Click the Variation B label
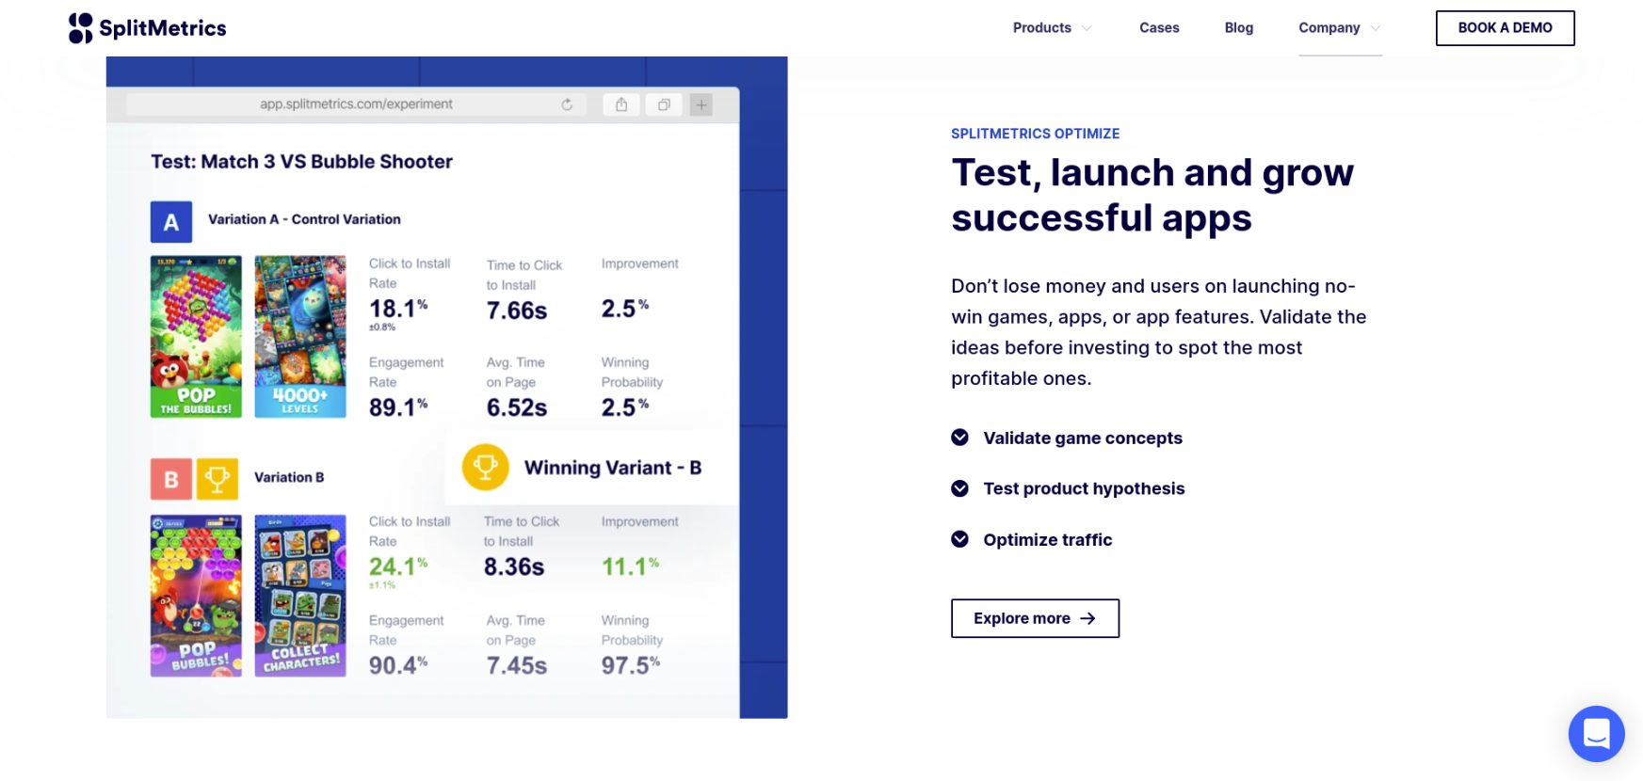The width and height of the screenshot is (1643, 781). (289, 477)
